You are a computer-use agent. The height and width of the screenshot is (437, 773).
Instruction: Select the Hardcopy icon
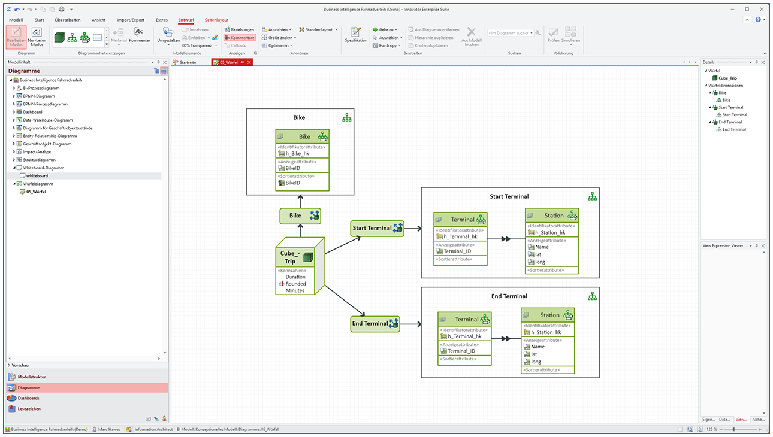387,45
